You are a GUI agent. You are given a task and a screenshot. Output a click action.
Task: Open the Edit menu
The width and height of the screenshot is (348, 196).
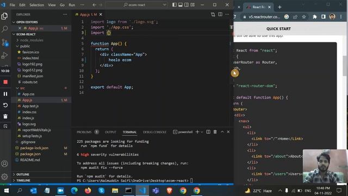click(x=22, y=5)
